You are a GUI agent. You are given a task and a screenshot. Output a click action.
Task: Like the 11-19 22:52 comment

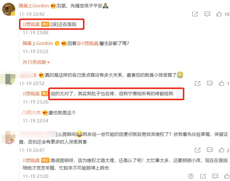pyautogui.click(x=221, y=83)
